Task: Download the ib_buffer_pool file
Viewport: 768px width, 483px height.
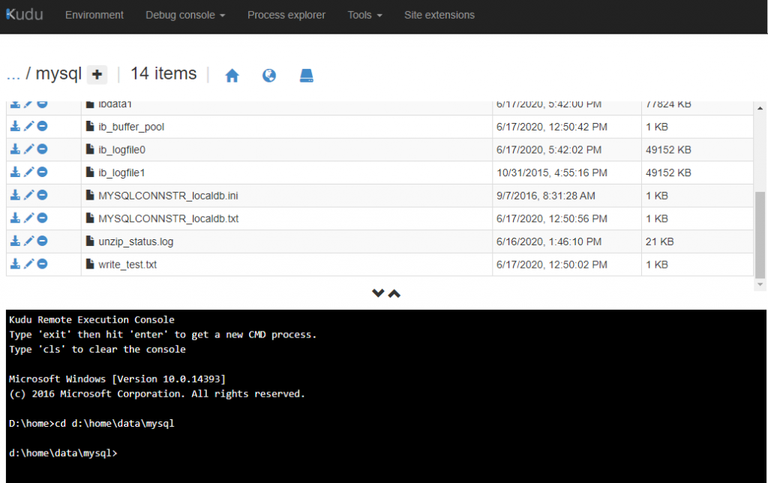Action: coord(15,127)
